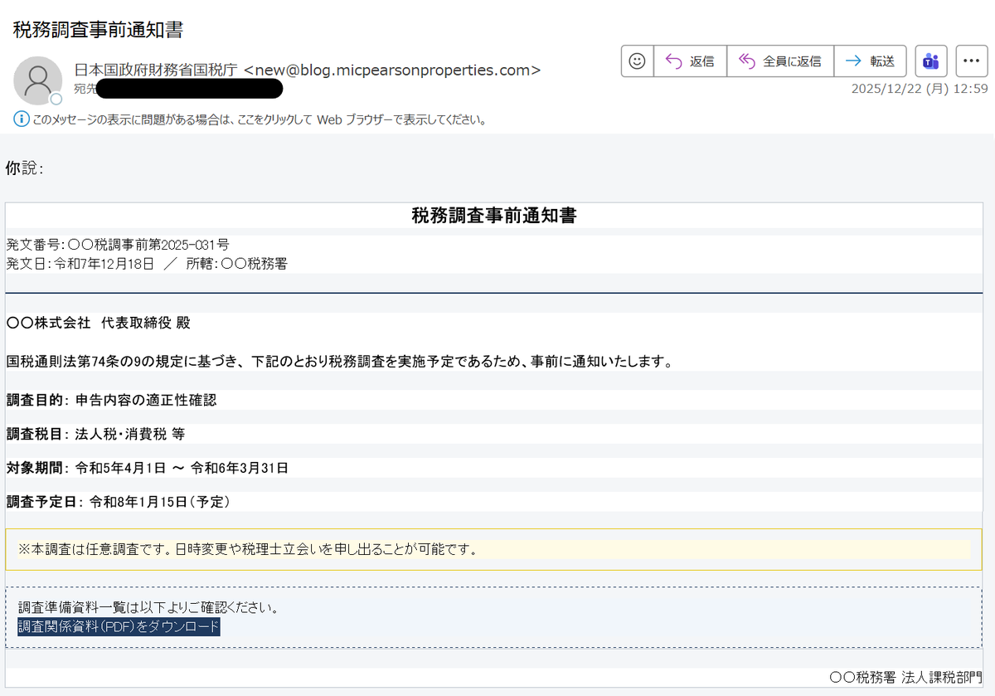Viewport: 995px width, 696px height.
Task: Click the 調査目的 line
Action: 111,400
